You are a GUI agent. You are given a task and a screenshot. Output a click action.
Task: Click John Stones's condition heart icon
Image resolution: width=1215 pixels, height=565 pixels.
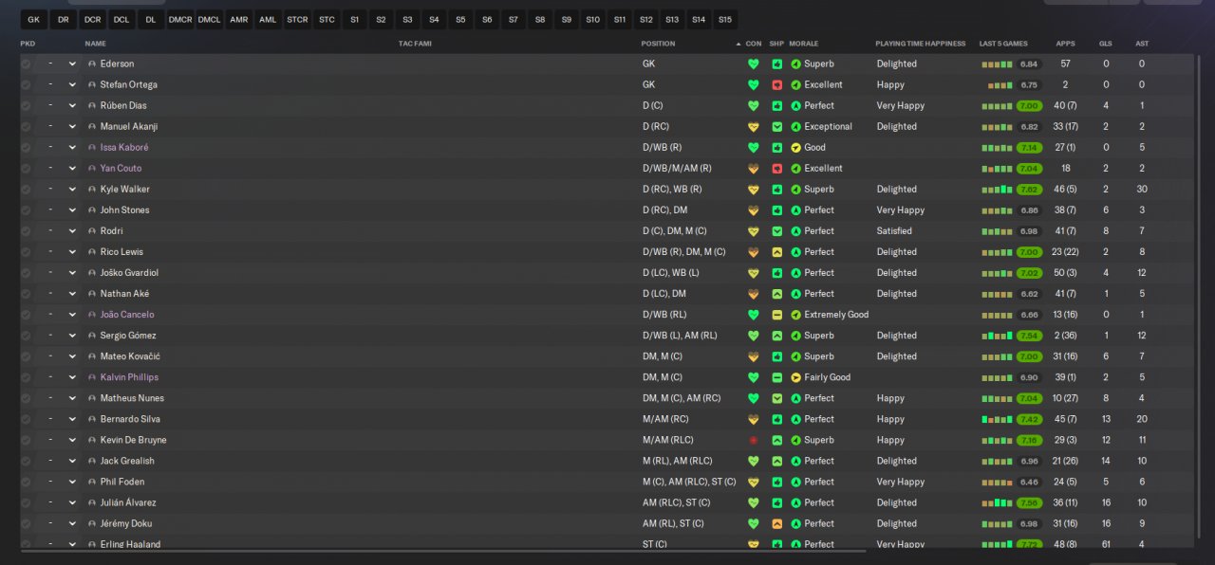point(754,210)
